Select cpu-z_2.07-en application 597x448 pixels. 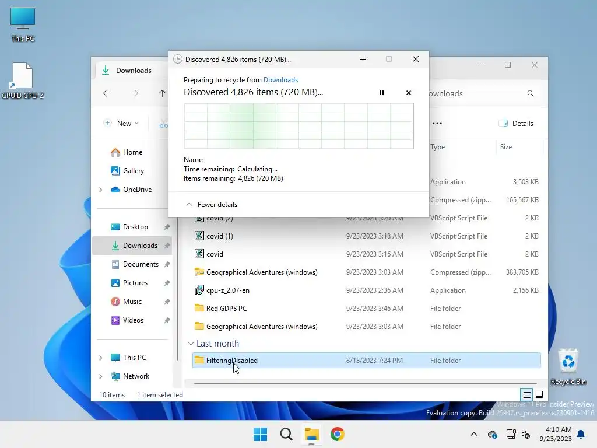click(x=366, y=290)
